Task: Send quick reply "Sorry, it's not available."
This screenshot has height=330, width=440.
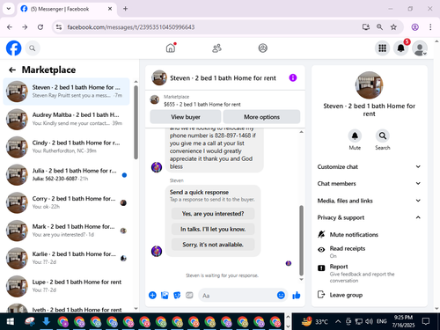Action: coord(213,245)
